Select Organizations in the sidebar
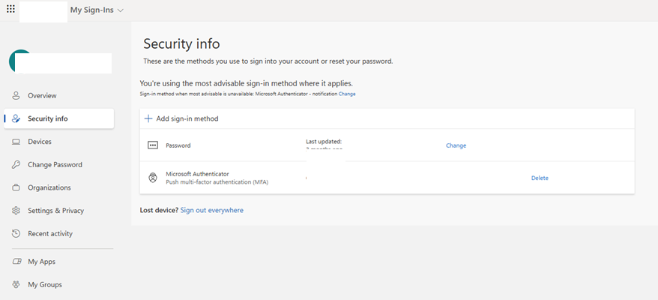The width and height of the screenshot is (658, 300). (58, 187)
